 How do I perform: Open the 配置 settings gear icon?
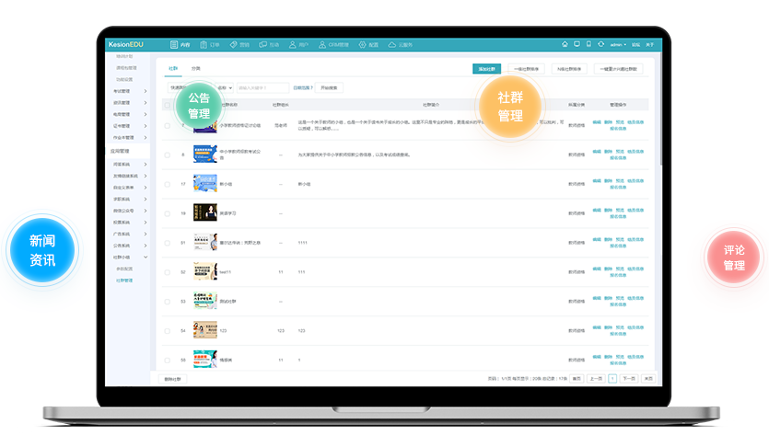[x=367, y=44]
